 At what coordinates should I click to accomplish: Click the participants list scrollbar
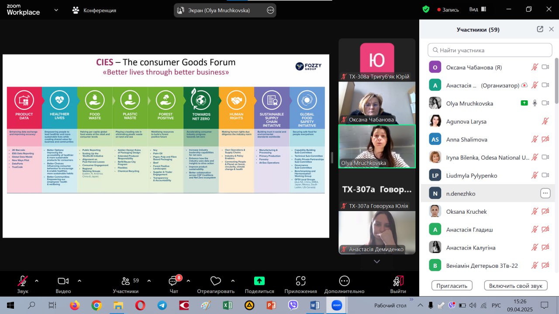point(556,81)
